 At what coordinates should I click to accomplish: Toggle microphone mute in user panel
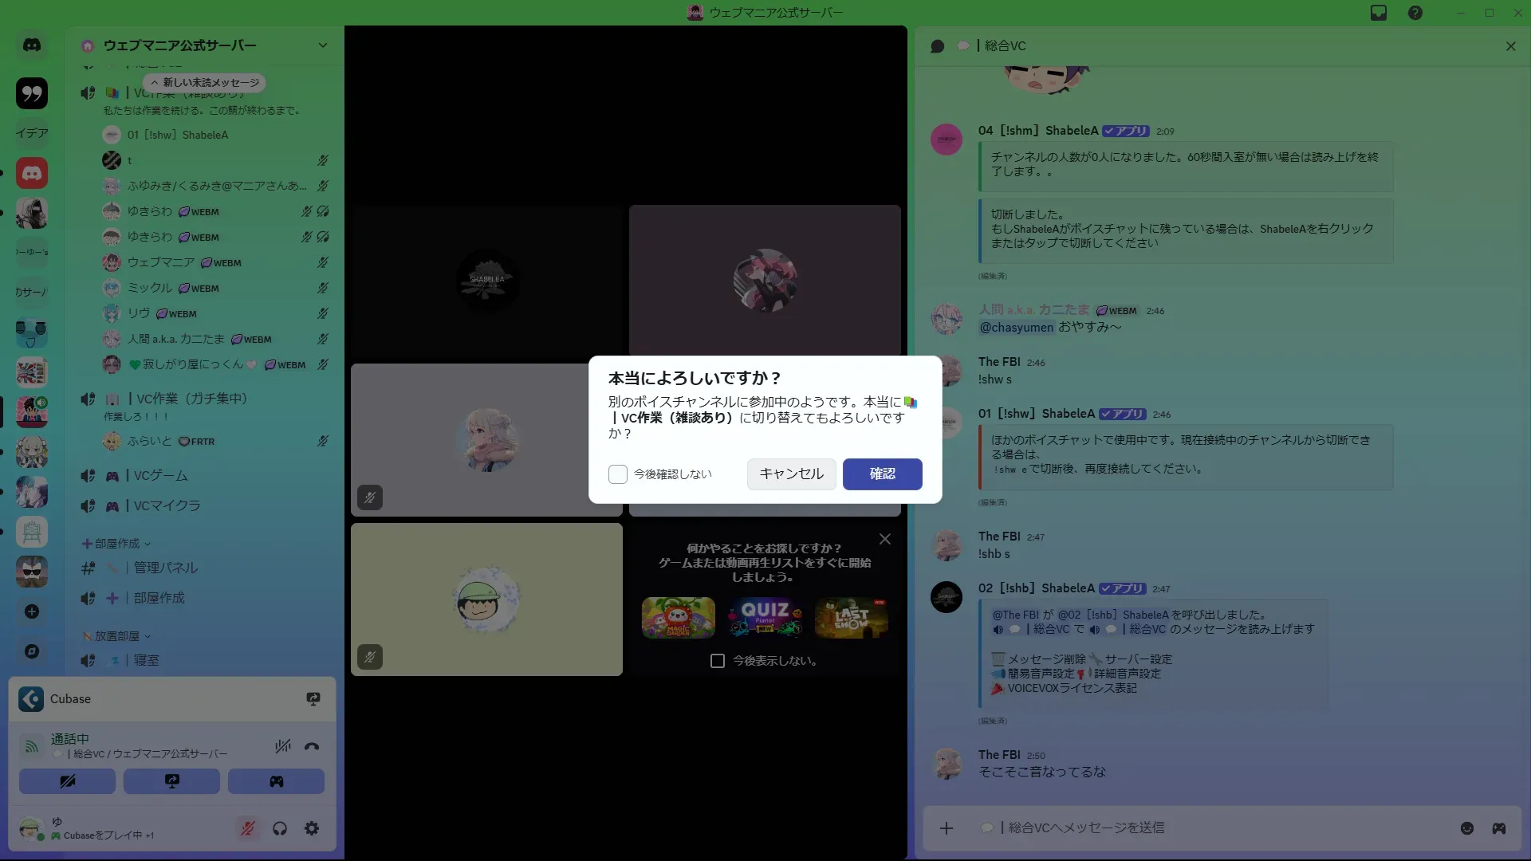point(248,828)
